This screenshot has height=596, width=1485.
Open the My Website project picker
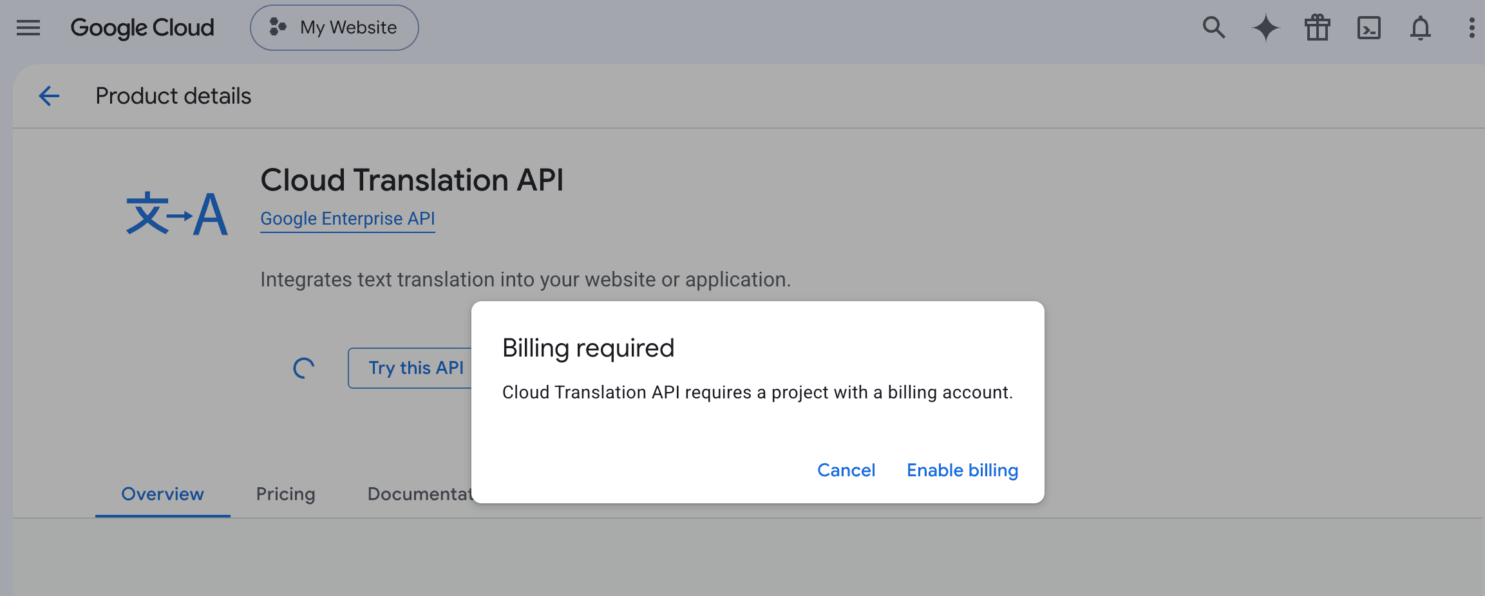[334, 28]
